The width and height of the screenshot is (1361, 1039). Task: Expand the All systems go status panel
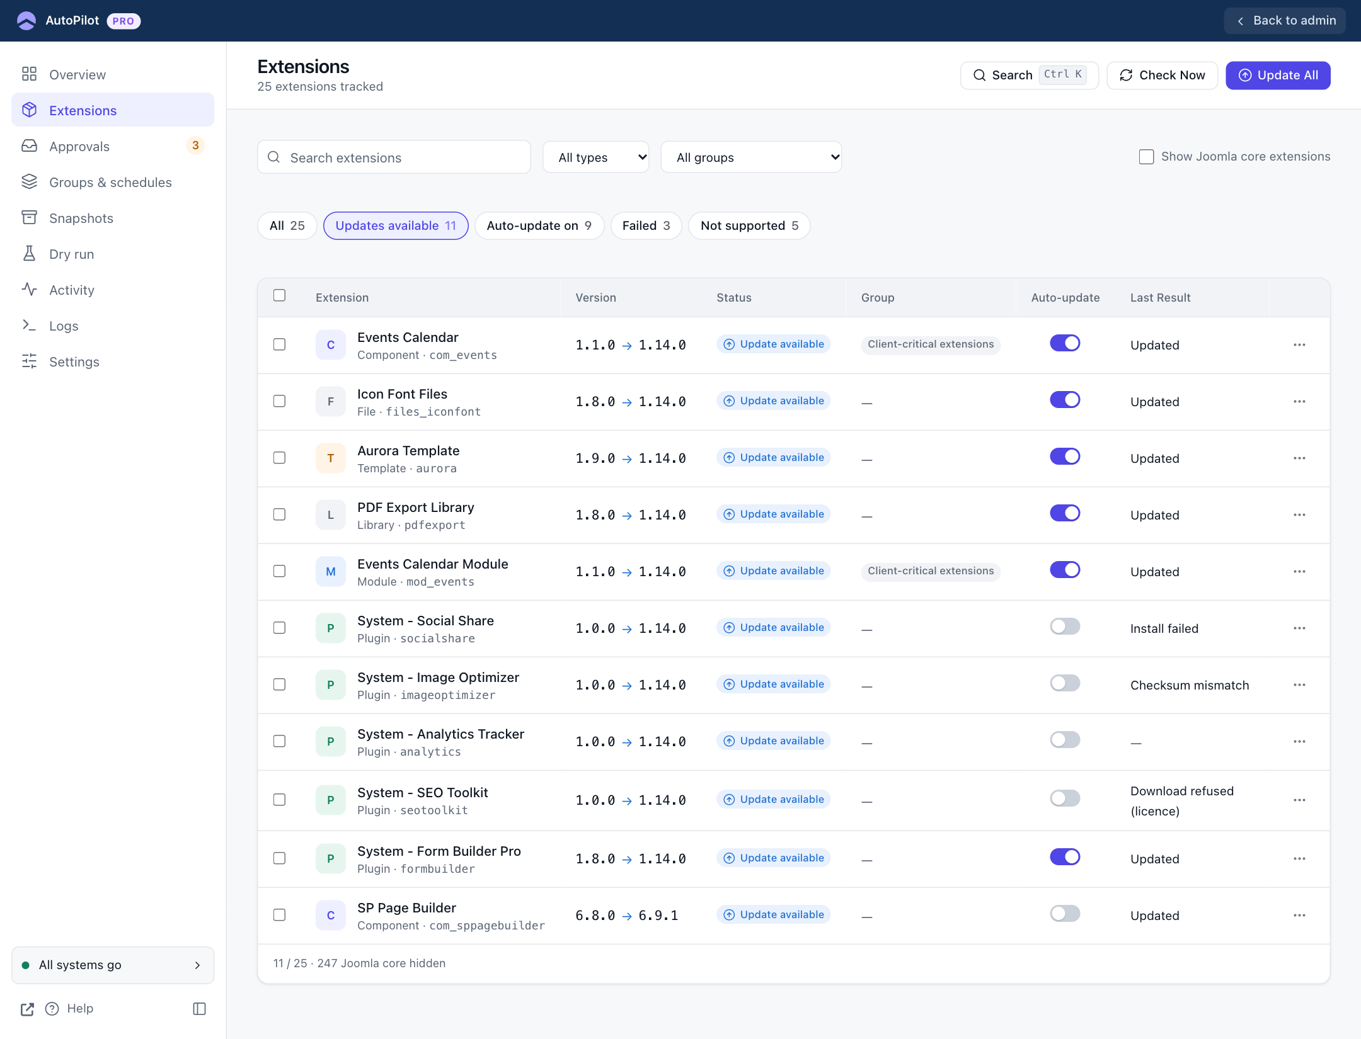113,965
